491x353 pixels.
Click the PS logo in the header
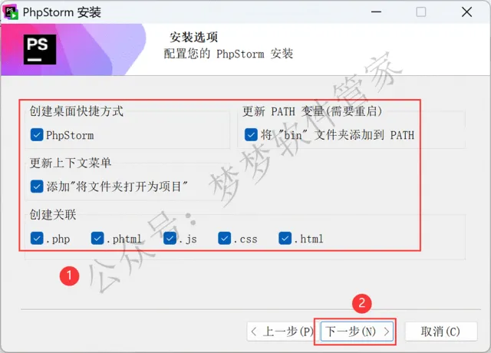tap(40, 49)
